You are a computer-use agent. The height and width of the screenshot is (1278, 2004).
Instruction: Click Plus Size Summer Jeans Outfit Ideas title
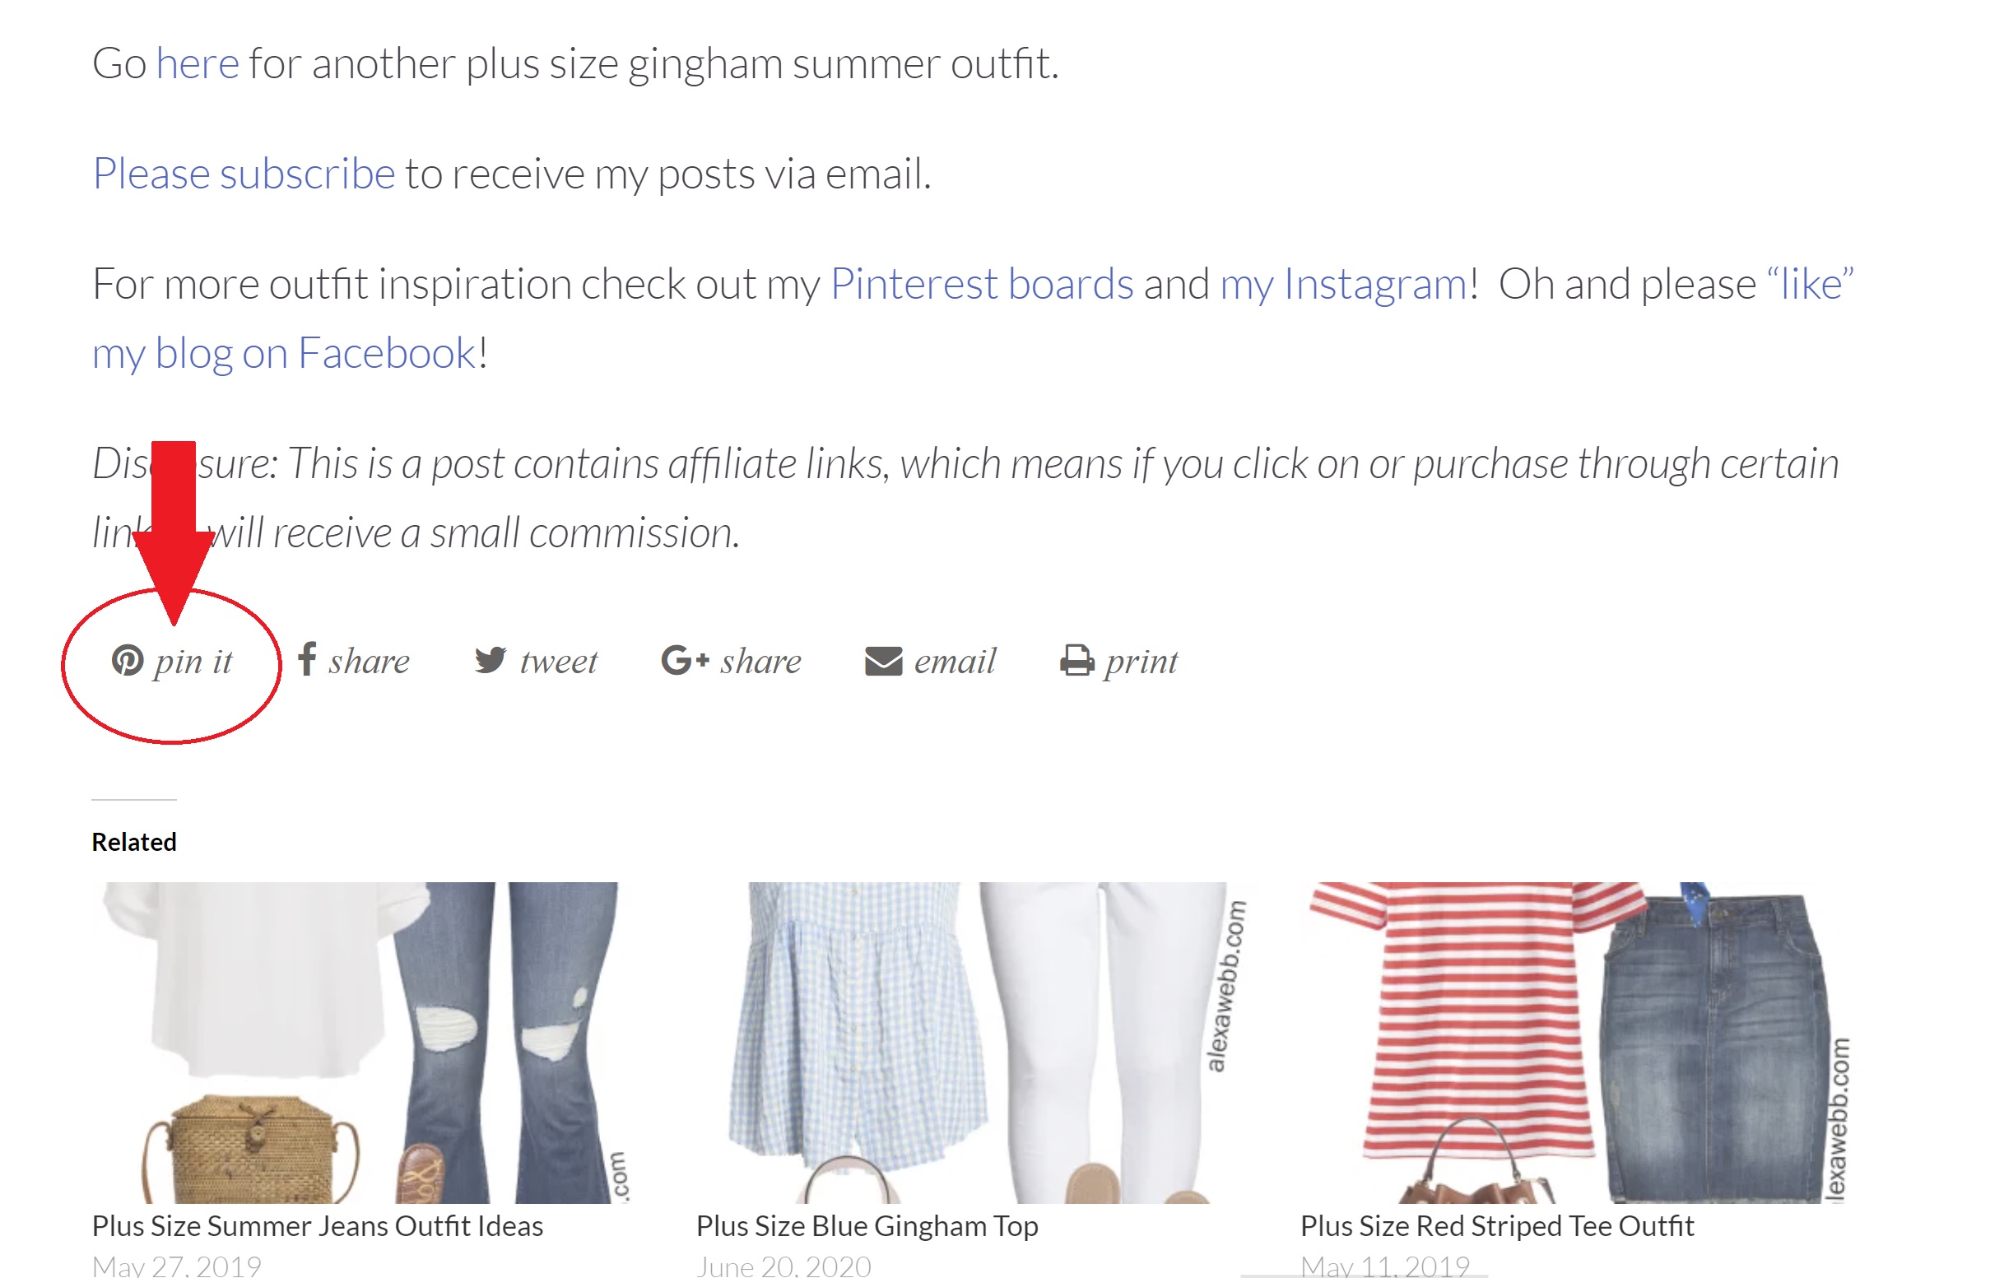(x=318, y=1226)
